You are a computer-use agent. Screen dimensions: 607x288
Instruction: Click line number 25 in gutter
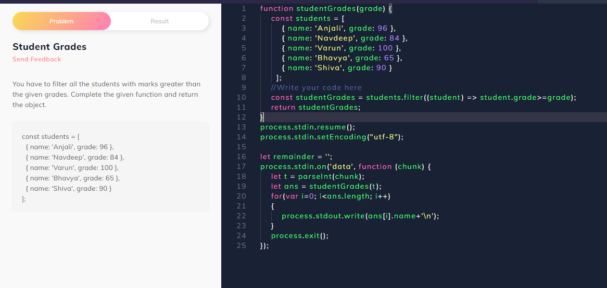tap(241, 245)
